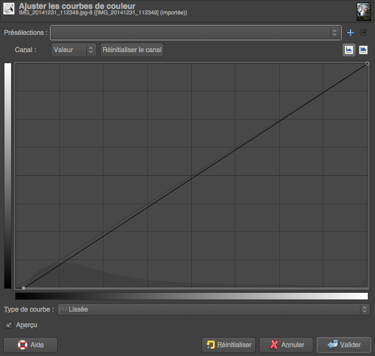
Task: Select the top-right curve control point
Action: pyautogui.click(x=367, y=64)
